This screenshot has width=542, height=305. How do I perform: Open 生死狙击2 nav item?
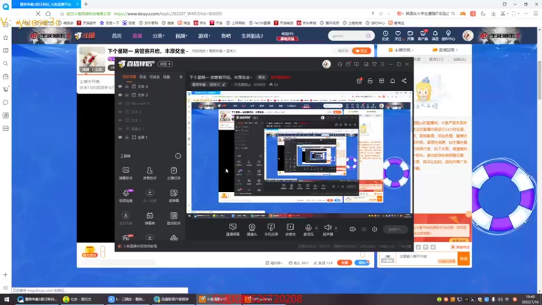pyautogui.click(x=252, y=36)
